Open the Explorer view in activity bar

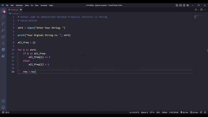tap(3, 11)
